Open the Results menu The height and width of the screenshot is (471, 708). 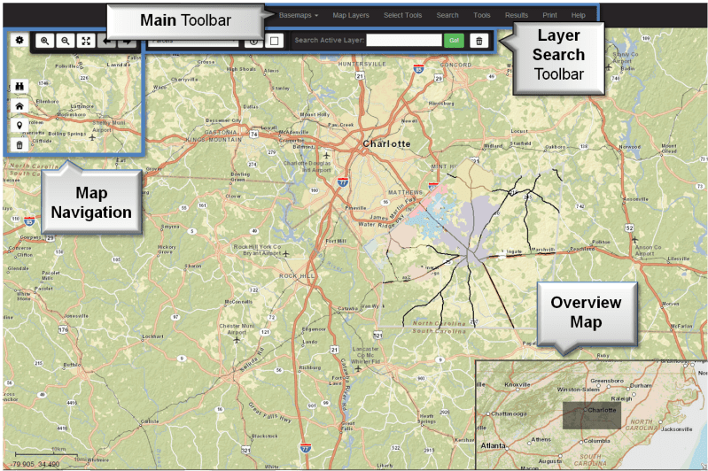click(517, 15)
